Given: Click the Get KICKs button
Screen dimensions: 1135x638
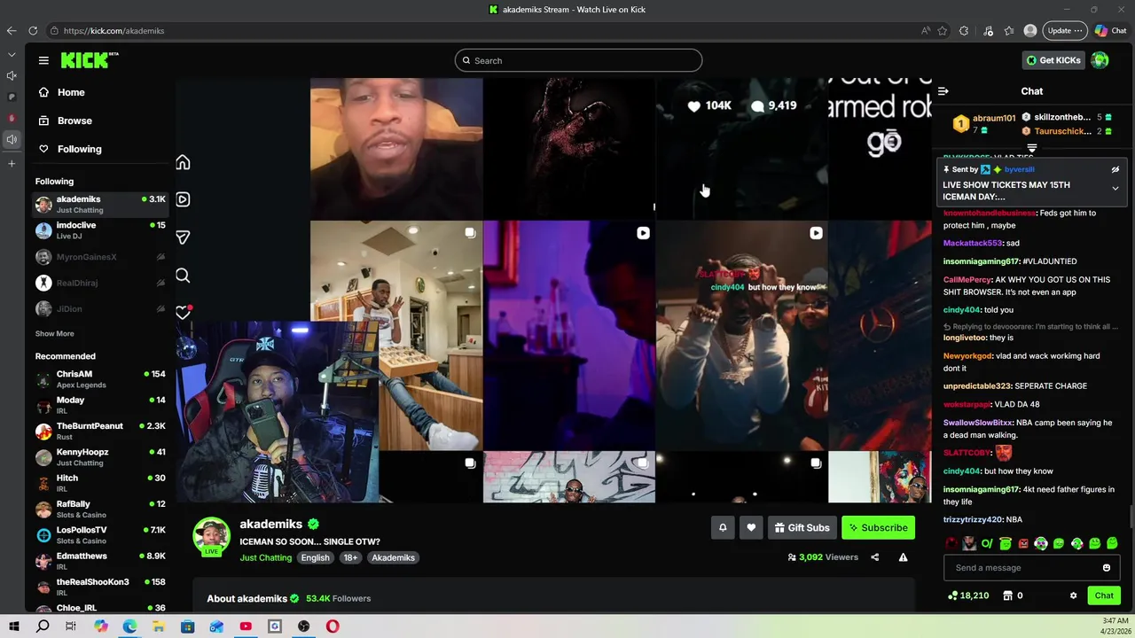Looking at the screenshot, I should (x=1053, y=60).
